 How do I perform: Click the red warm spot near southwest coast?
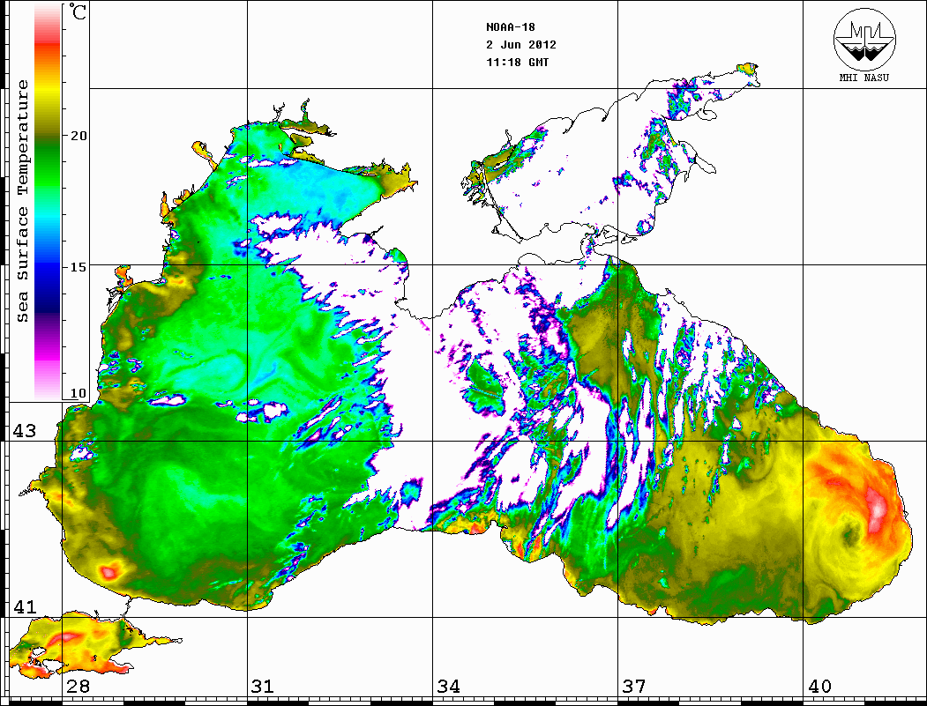(109, 571)
